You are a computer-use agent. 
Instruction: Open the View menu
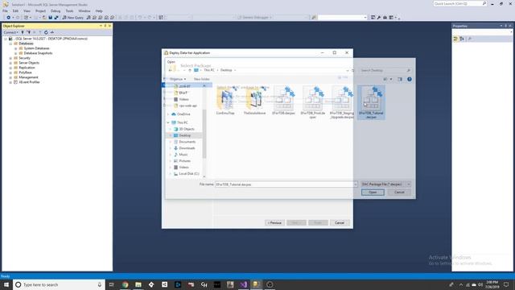click(27, 10)
